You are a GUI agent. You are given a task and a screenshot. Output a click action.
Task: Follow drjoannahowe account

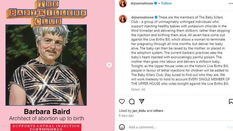[167, 3]
